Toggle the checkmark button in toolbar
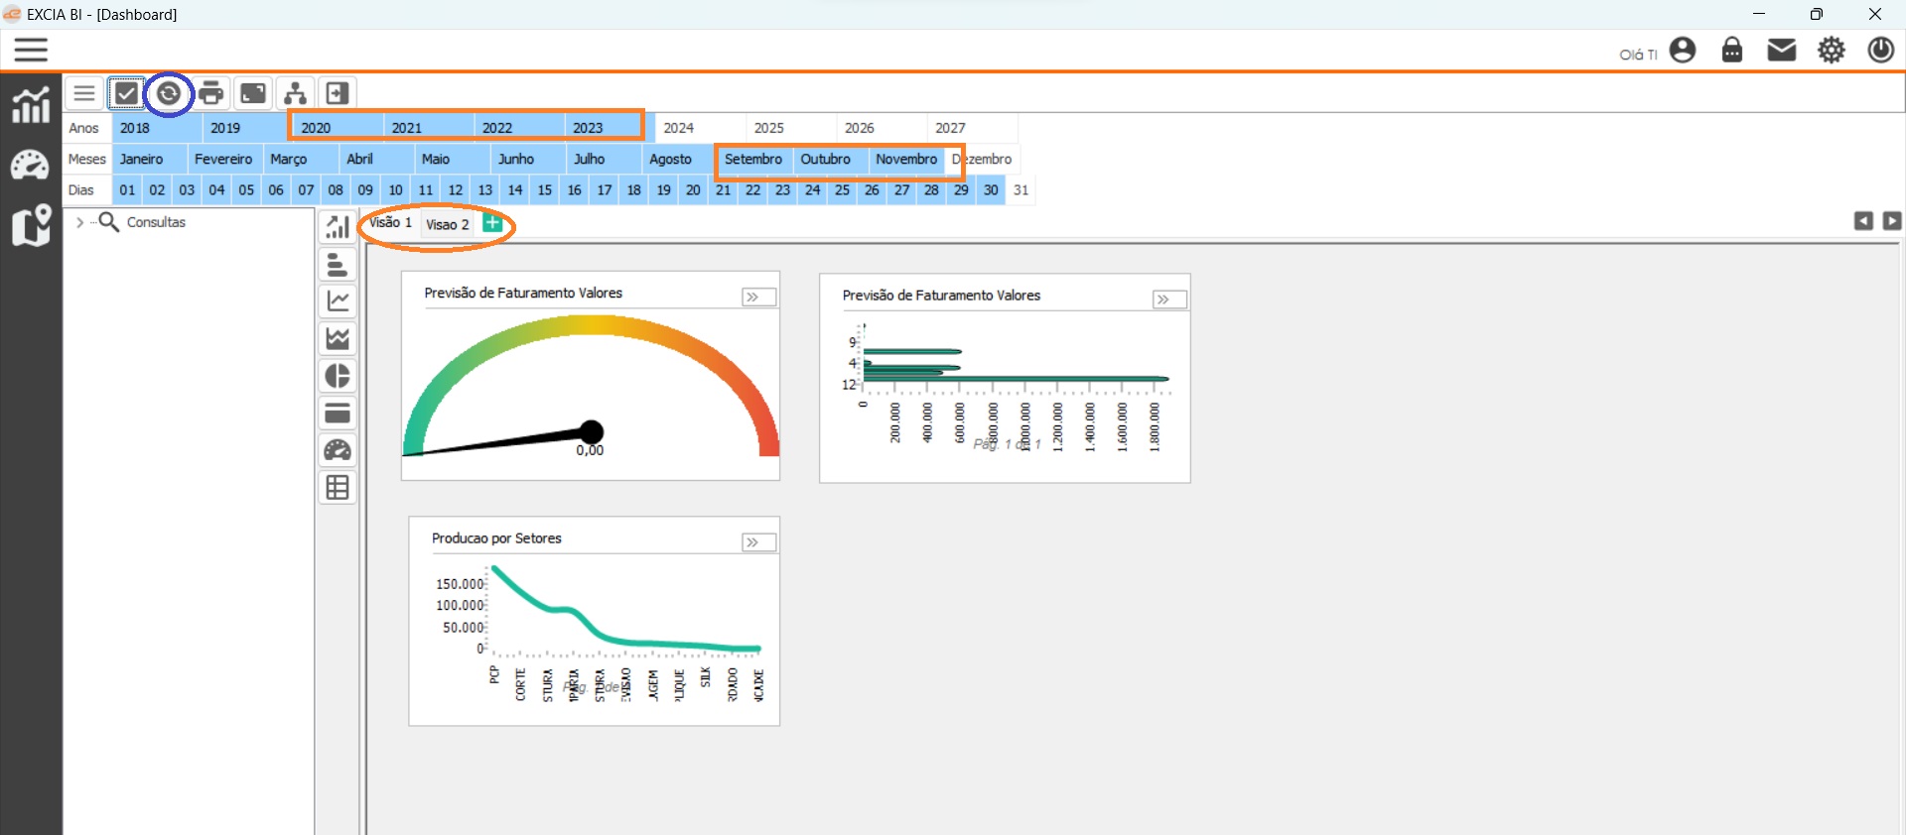The height and width of the screenshot is (835, 1906). point(126,94)
